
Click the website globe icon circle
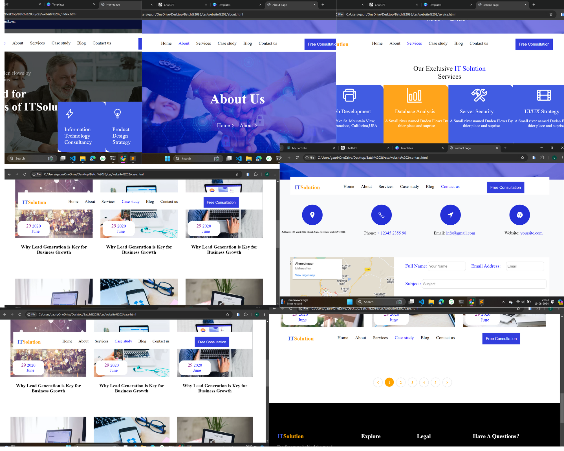(x=519, y=215)
